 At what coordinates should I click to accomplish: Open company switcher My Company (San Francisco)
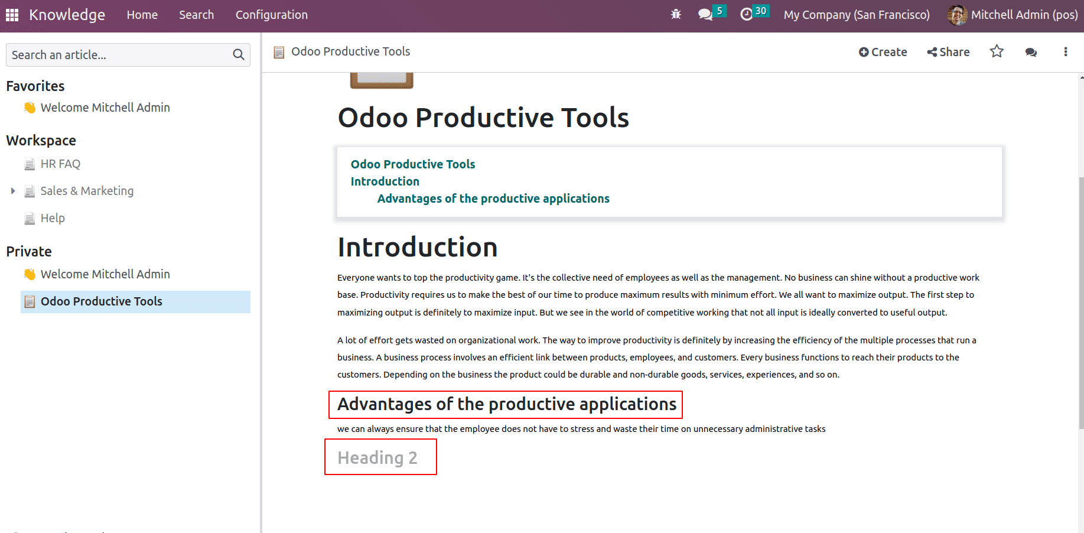857,15
